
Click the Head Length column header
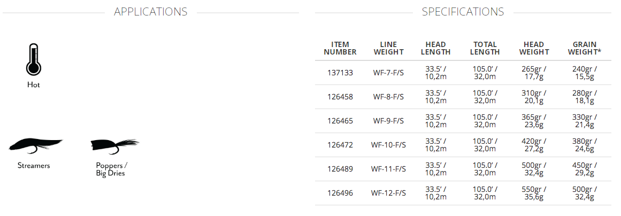pyautogui.click(x=435, y=48)
